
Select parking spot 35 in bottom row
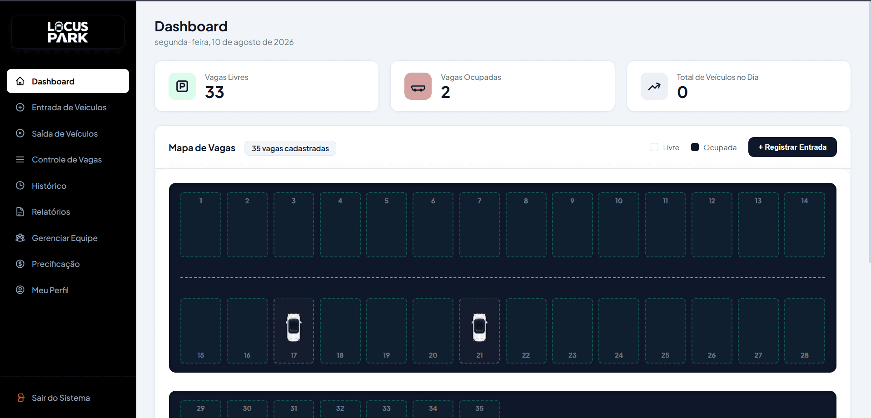click(x=479, y=409)
